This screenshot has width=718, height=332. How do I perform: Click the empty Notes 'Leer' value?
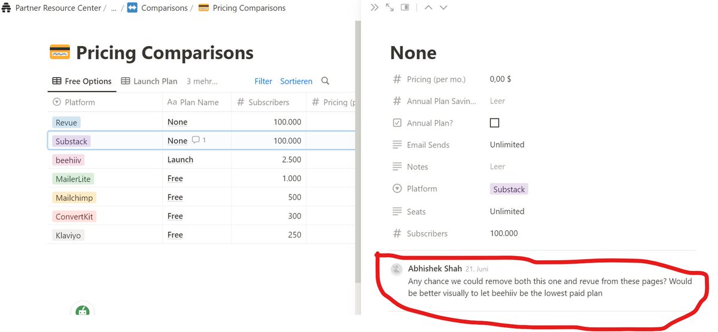(x=497, y=167)
